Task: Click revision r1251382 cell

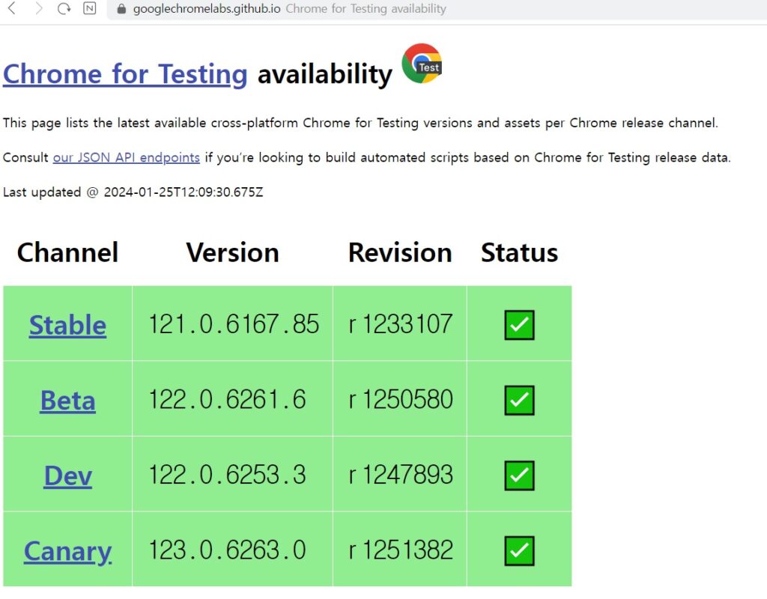Action: point(400,550)
